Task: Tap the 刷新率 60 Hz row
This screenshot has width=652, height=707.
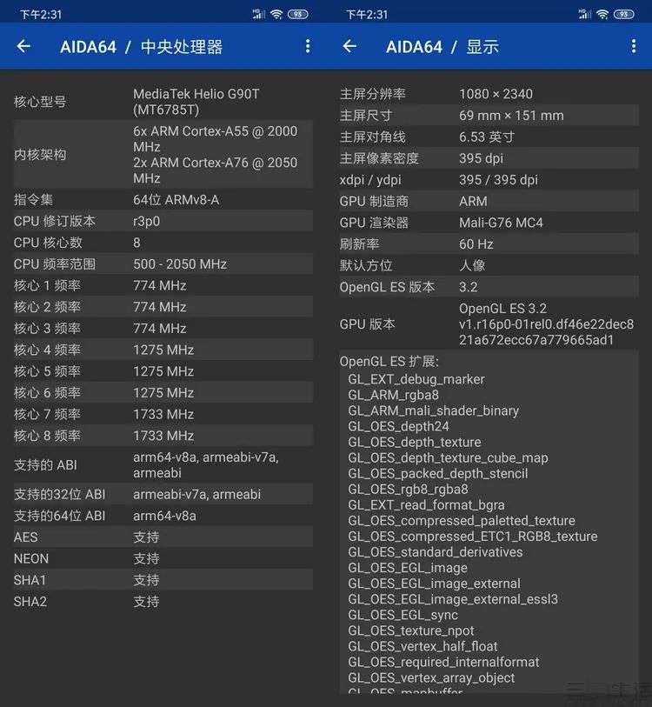Action: [489, 244]
